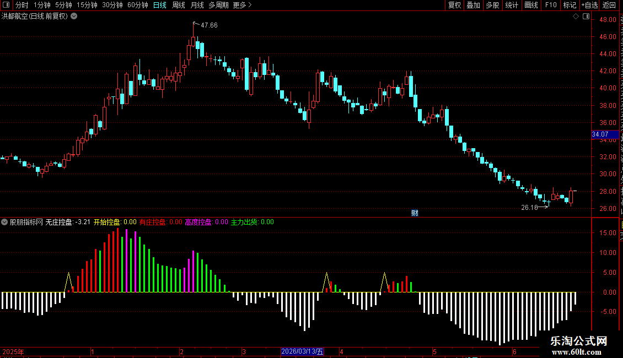Open the 画线 drawing tools
623x358 pixels.
[x=531, y=5]
